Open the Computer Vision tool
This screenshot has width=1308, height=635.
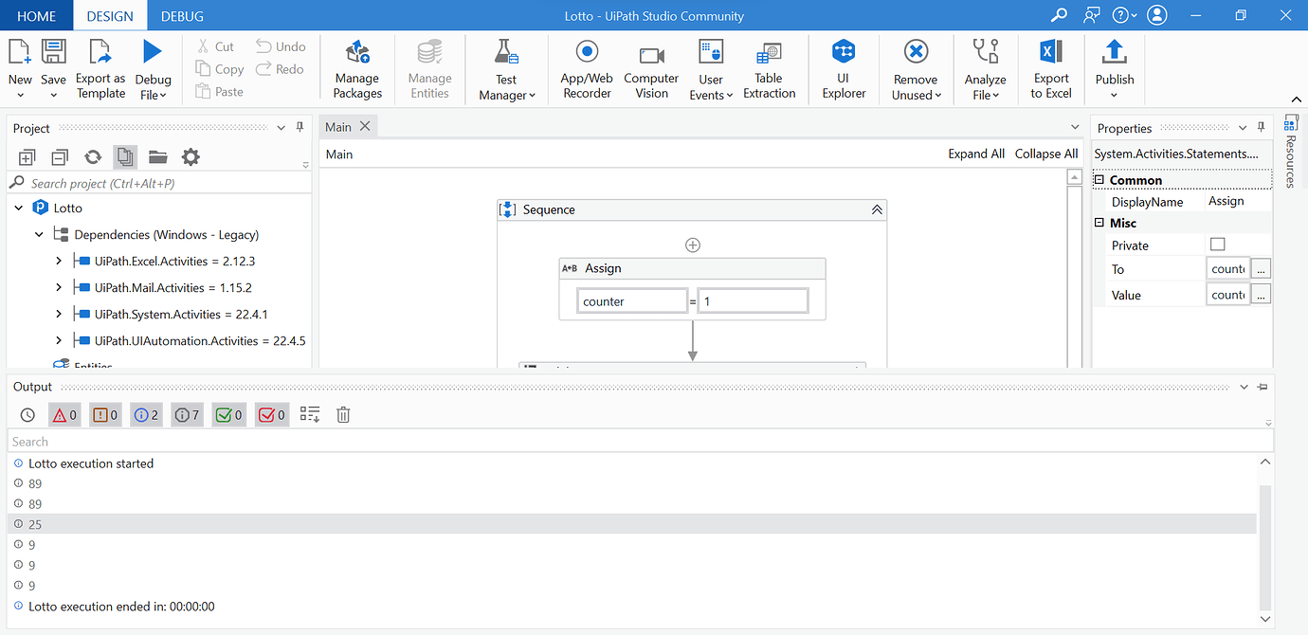pyautogui.click(x=651, y=68)
